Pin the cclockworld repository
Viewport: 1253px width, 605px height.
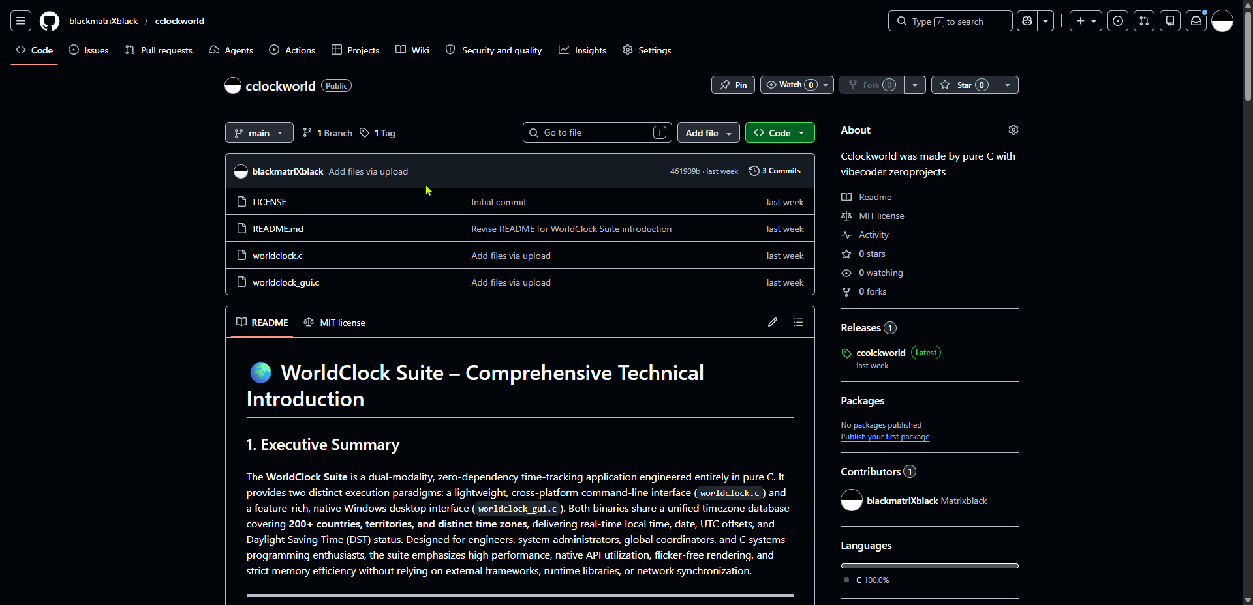pyautogui.click(x=733, y=85)
